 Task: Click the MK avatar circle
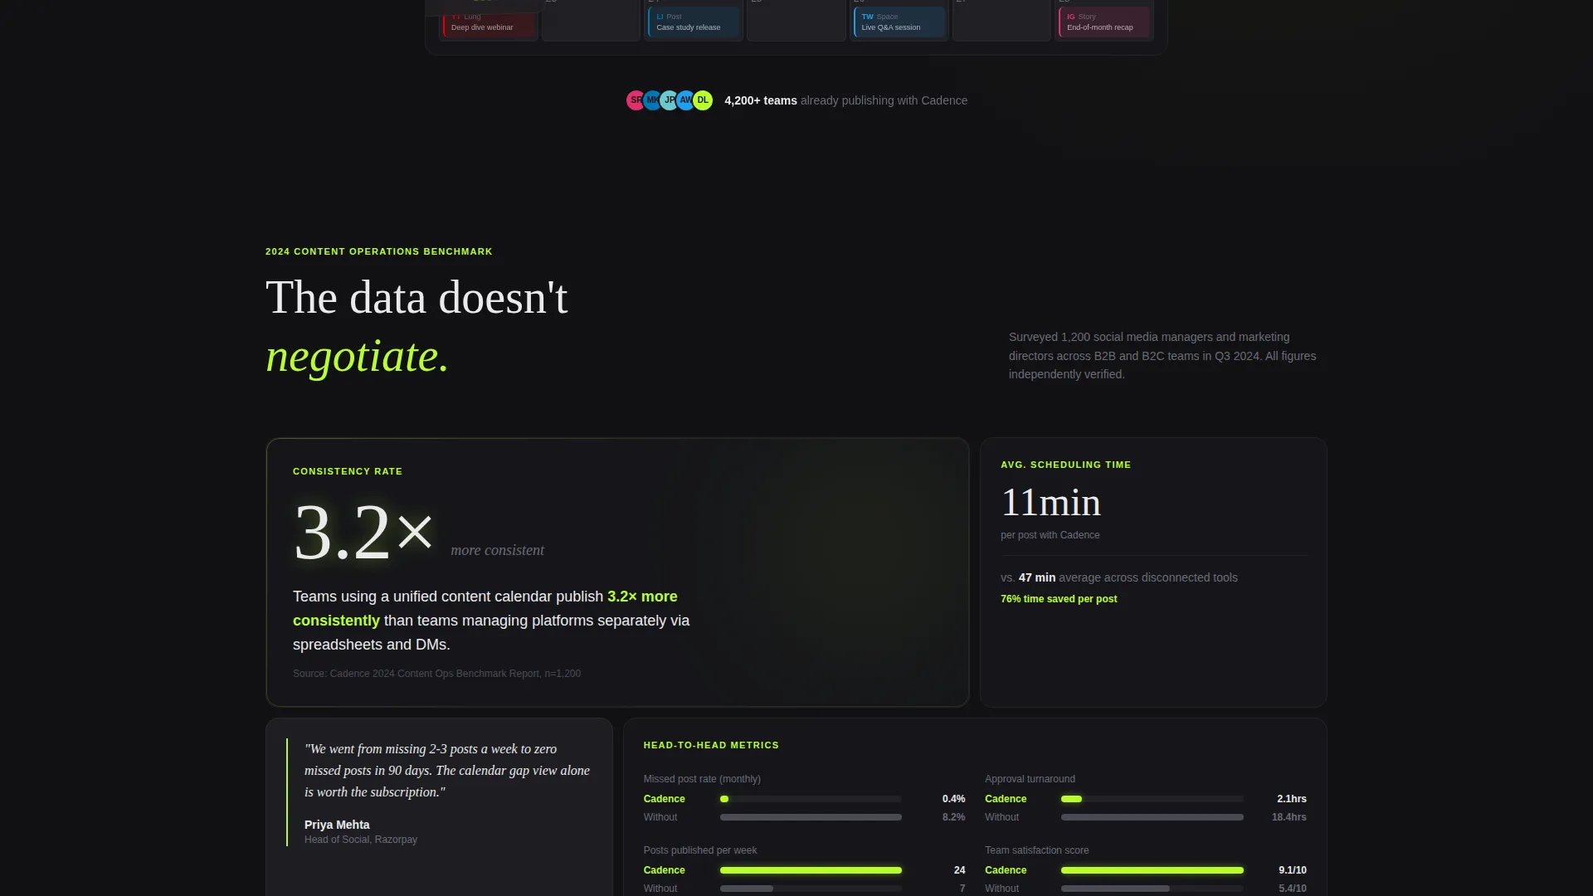coord(652,100)
